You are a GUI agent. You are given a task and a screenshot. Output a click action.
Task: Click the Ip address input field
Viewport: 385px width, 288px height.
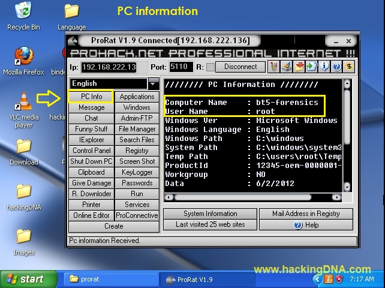(x=109, y=67)
